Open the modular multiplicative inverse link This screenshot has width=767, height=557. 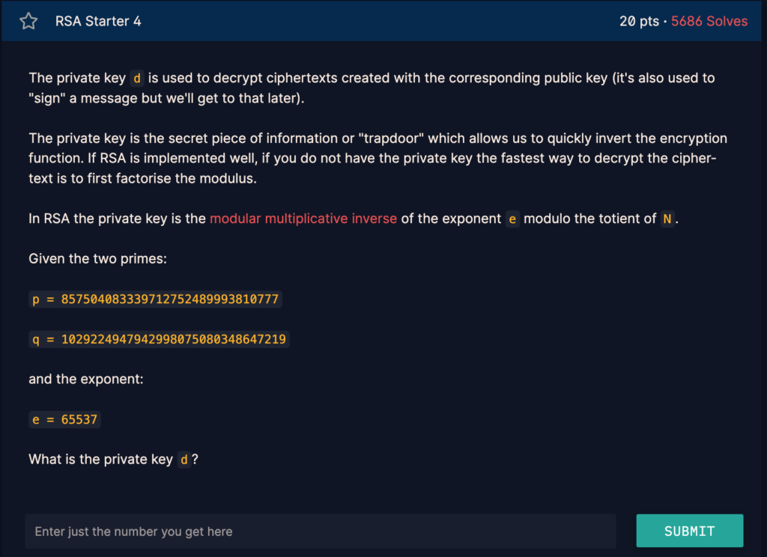[x=303, y=219]
